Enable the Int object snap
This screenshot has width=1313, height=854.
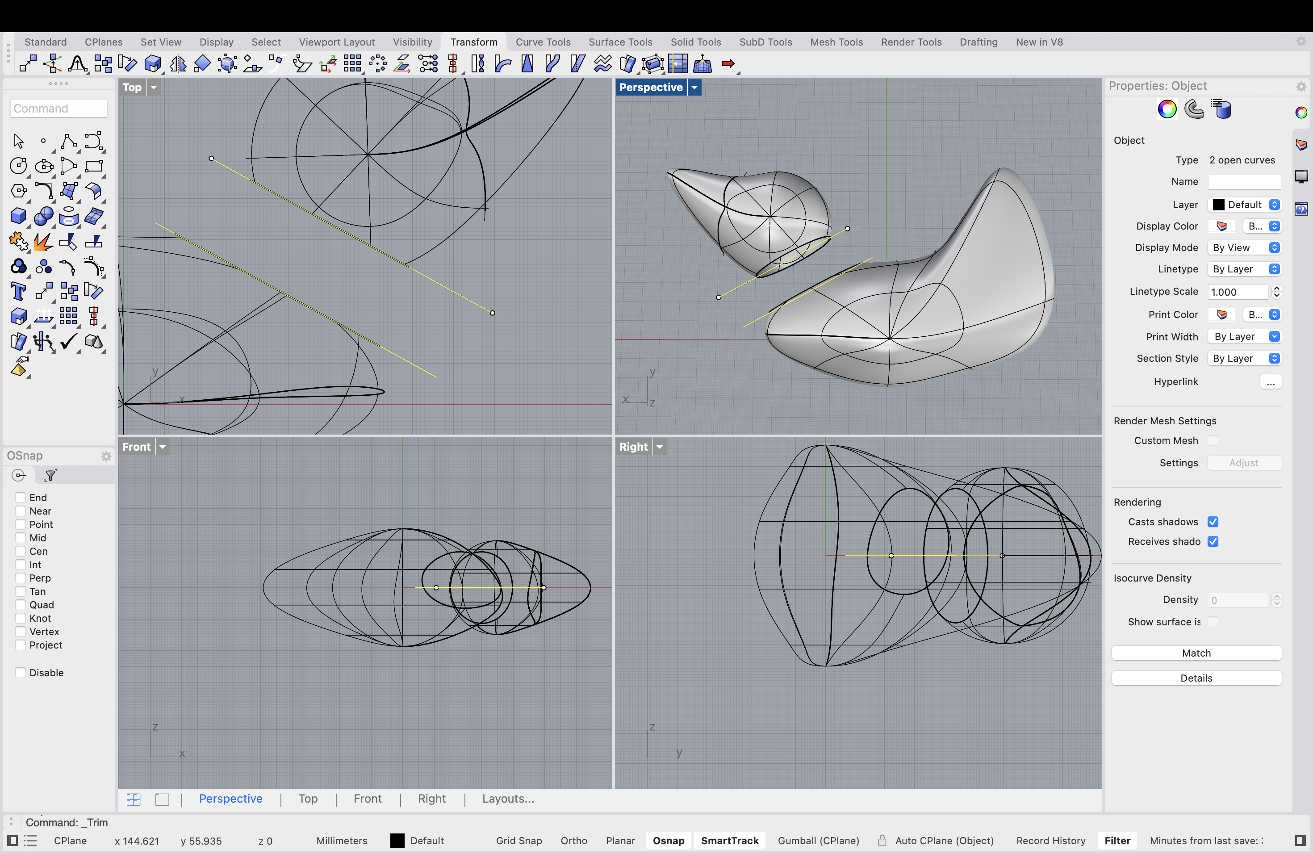21,565
